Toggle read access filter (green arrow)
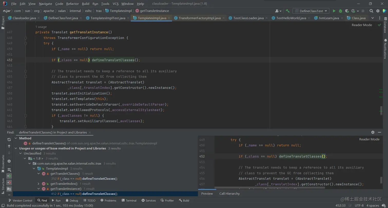Viewport: 388px width, 208px height. (x=9, y=176)
